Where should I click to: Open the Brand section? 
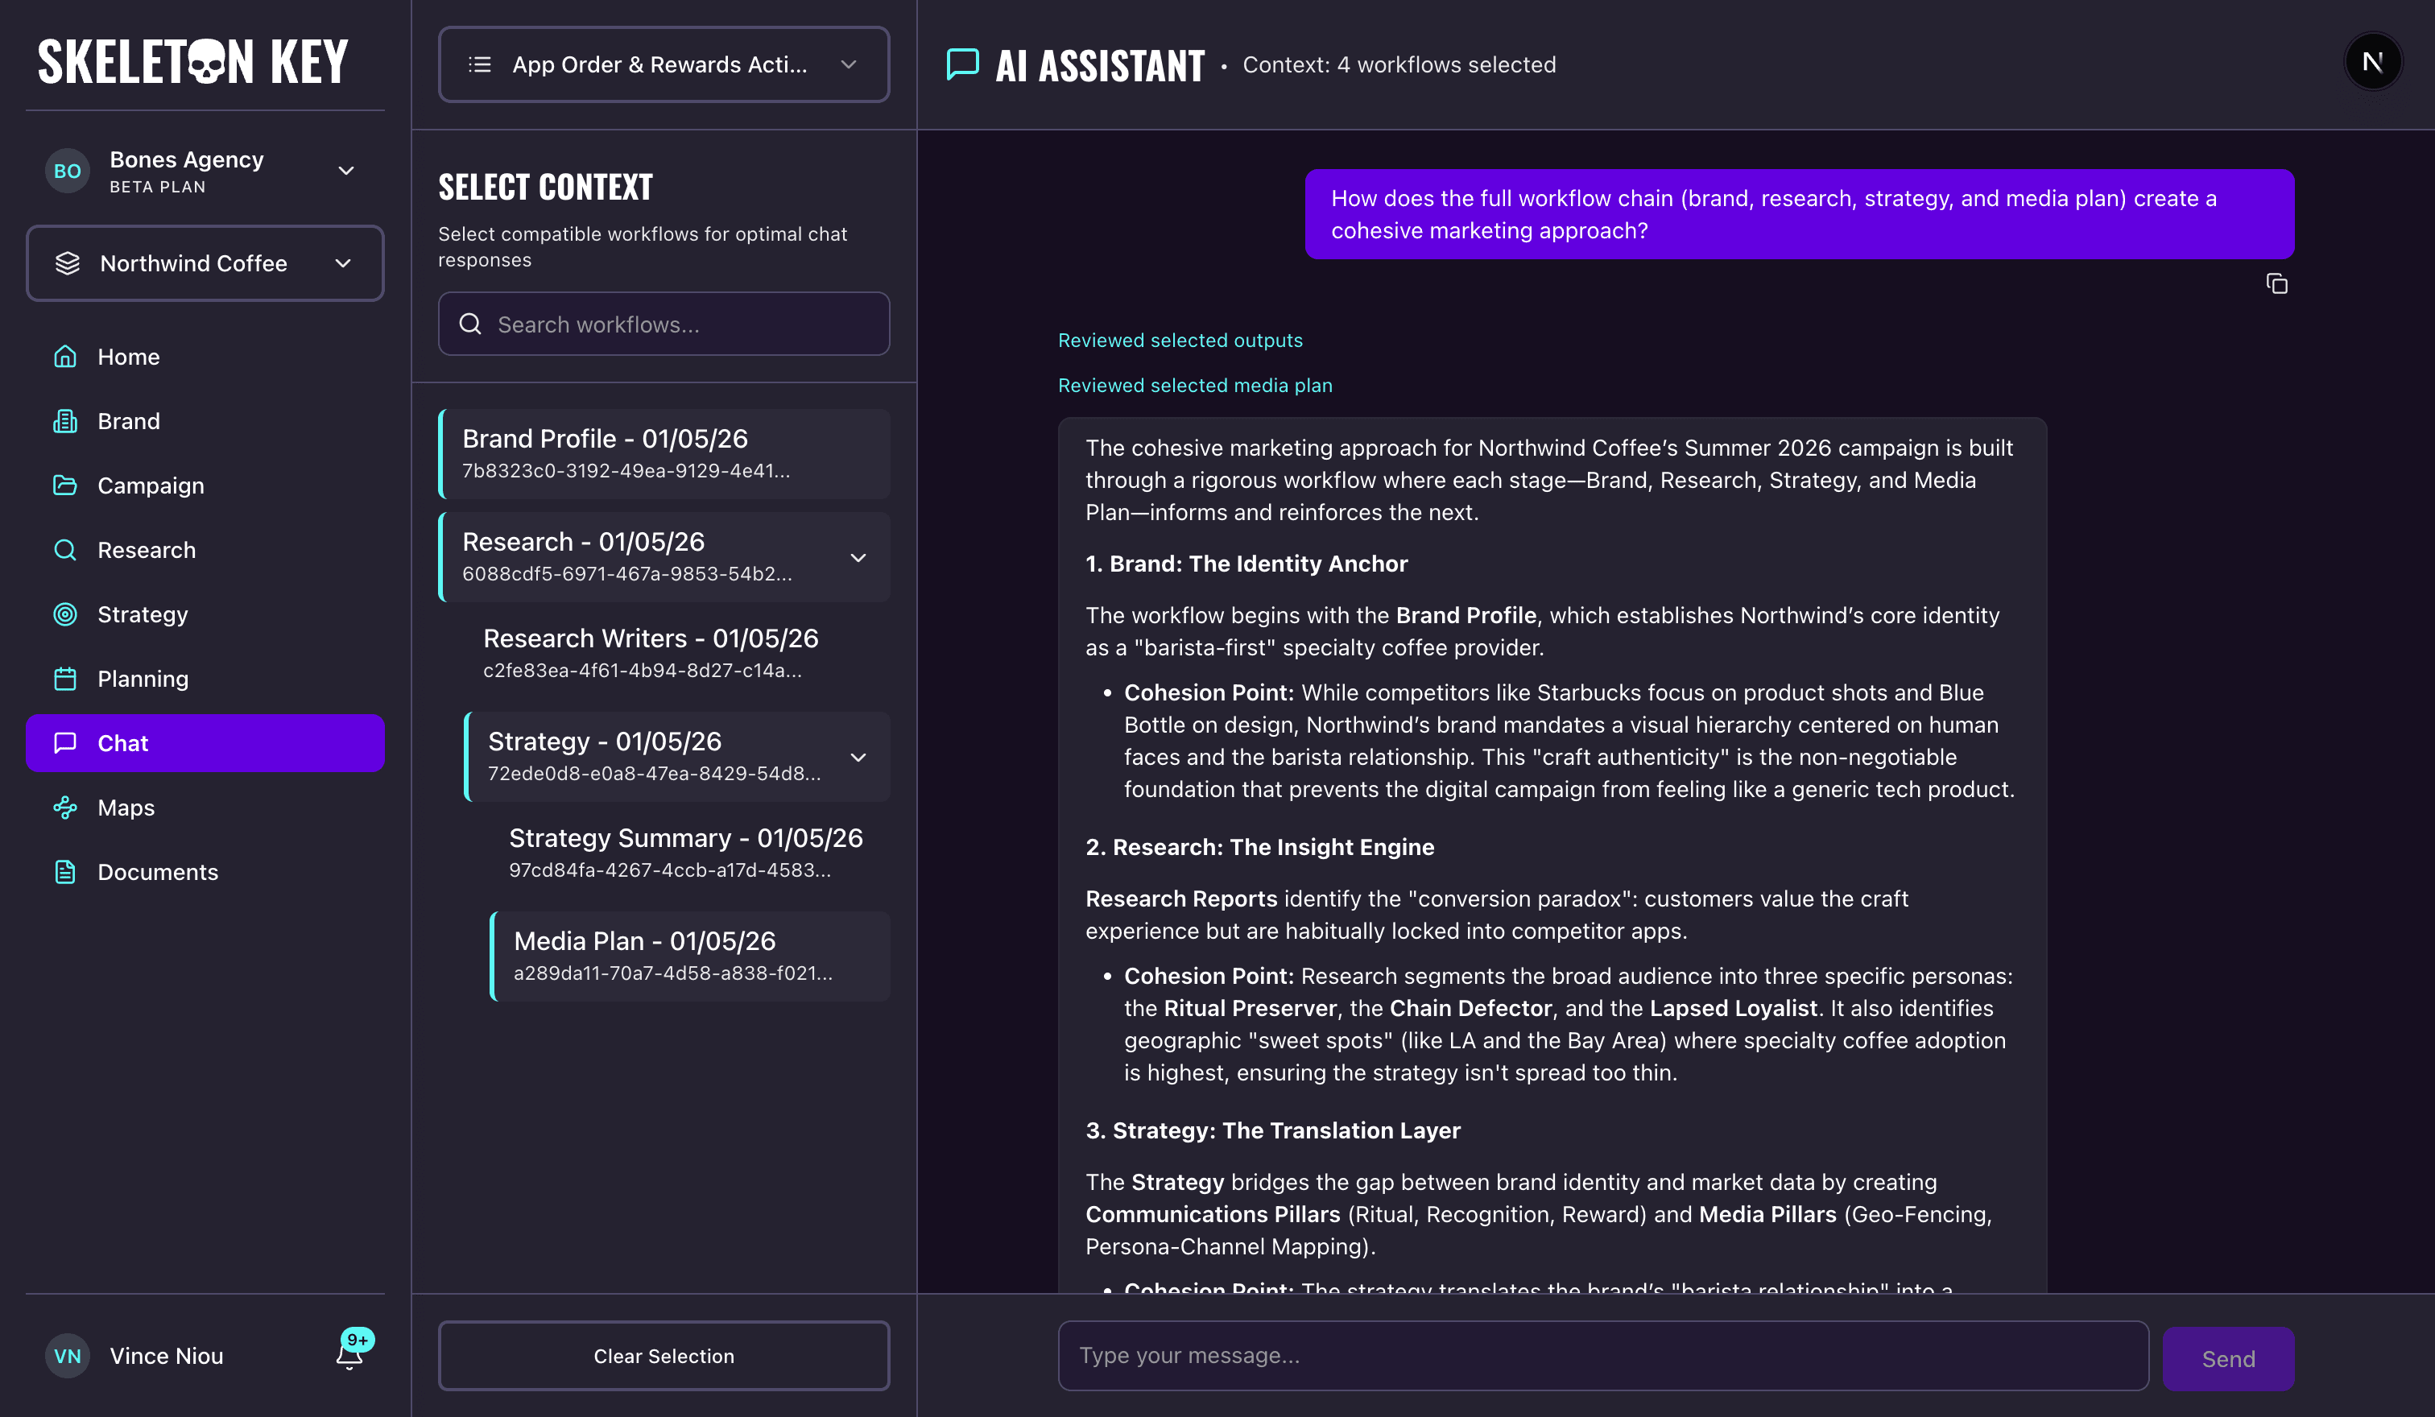click(205, 421)
